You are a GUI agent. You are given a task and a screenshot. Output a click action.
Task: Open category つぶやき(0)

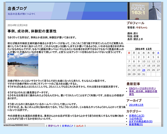[135, 119]
